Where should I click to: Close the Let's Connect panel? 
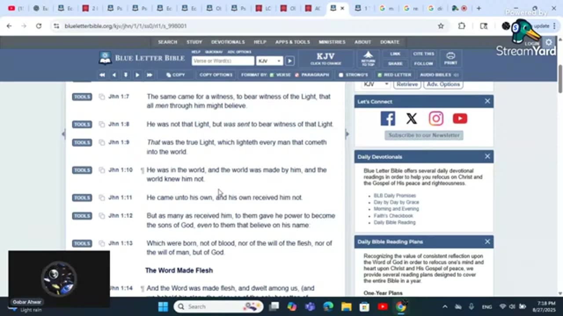click(487, 101)
